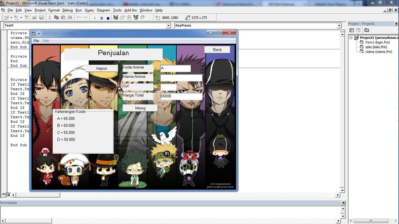The image size is (399, 224).
Task: Click the Back button on the form
Action: pyautogui.click(x=217, y=49)
